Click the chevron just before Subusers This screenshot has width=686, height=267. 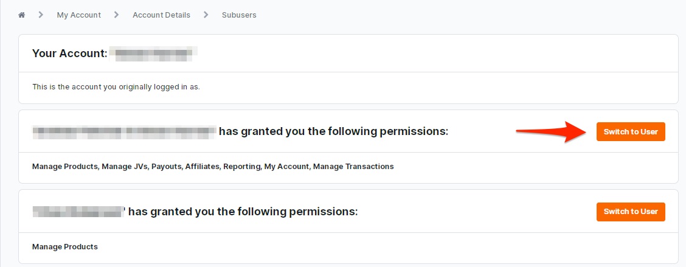[x=206, y=15]
